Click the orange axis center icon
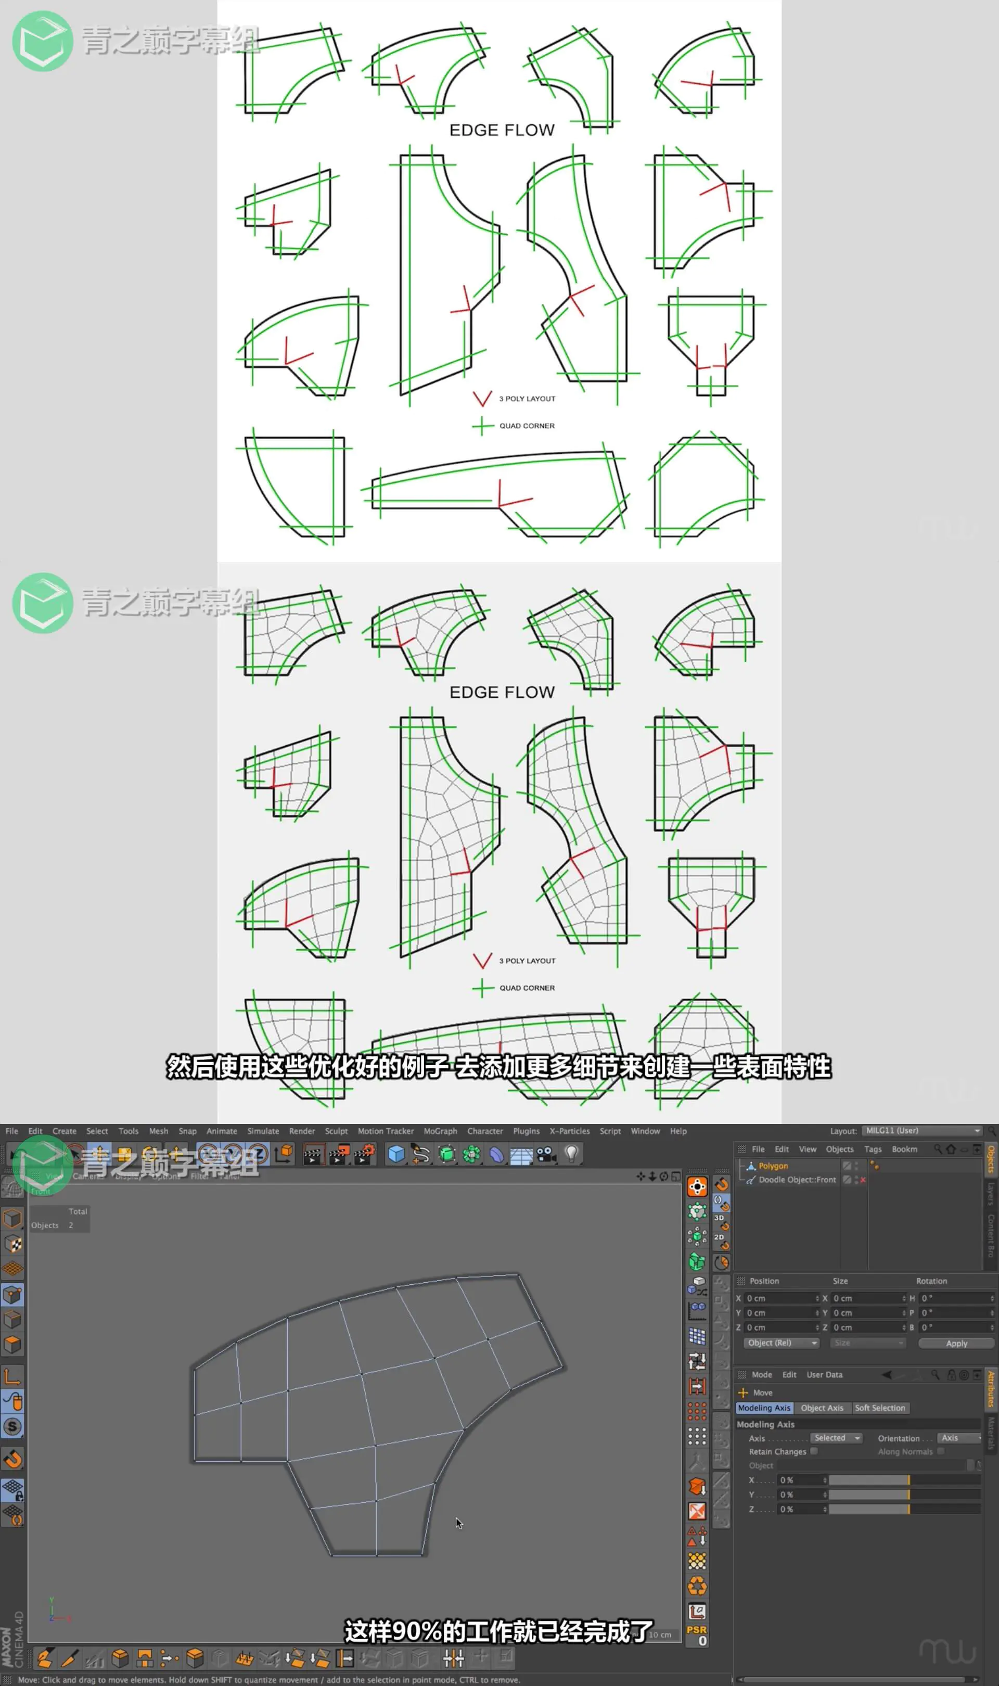This screenshot has width=999, height=1686. (x=697, y=1186)
